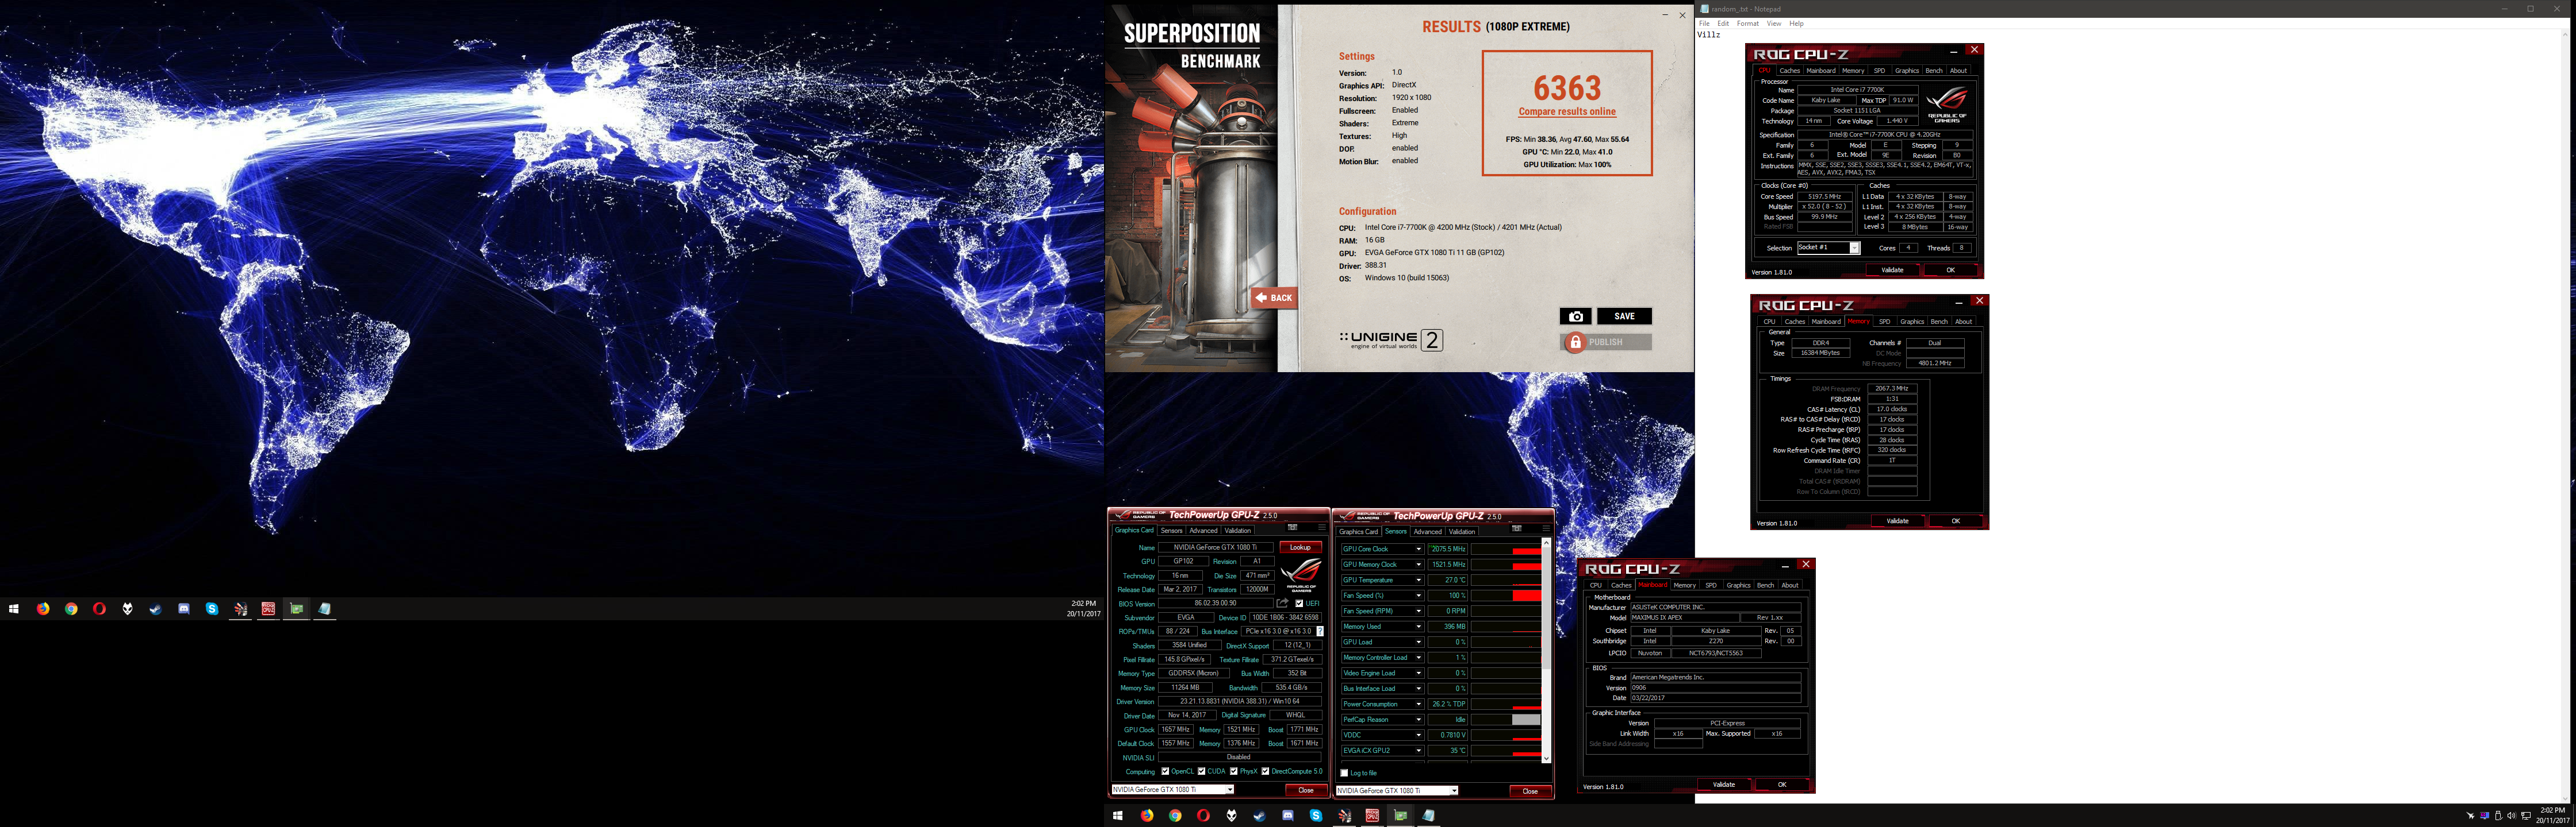The height and width of the screenshot is (827, 2576).
Task: Expand the GPU Core Clock sensor dropdown
Action: coord(1418,550)
